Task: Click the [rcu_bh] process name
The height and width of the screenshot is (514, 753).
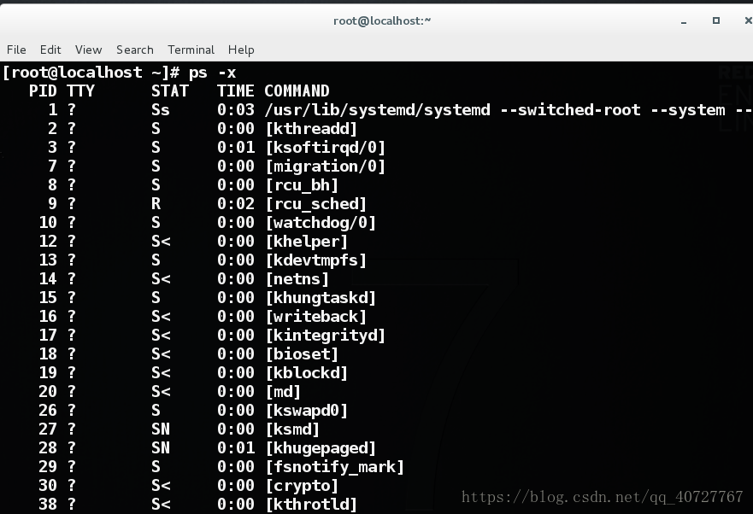Action: coord(302,184)
